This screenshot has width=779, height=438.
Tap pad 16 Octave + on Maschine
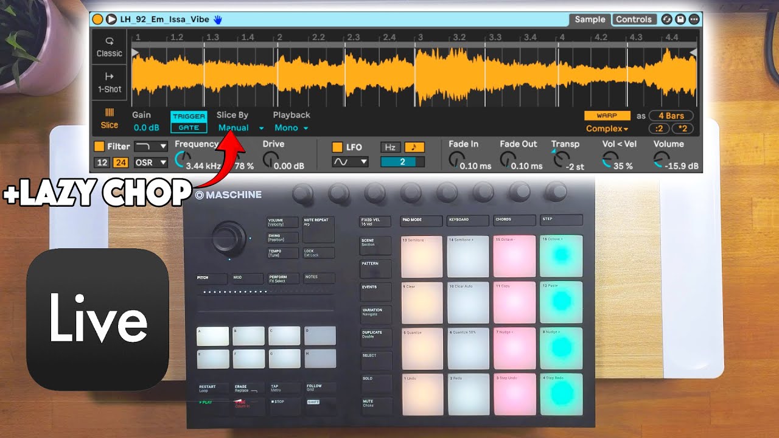click(561, 256)
